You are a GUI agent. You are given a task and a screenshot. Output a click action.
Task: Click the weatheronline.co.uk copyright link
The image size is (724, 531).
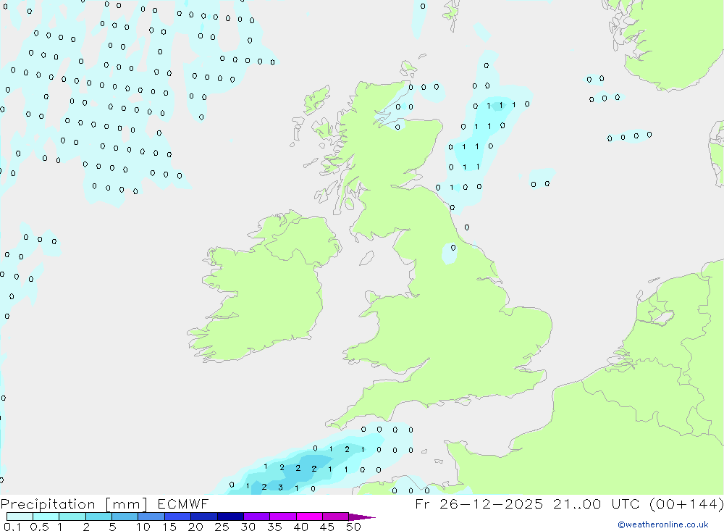662,524
